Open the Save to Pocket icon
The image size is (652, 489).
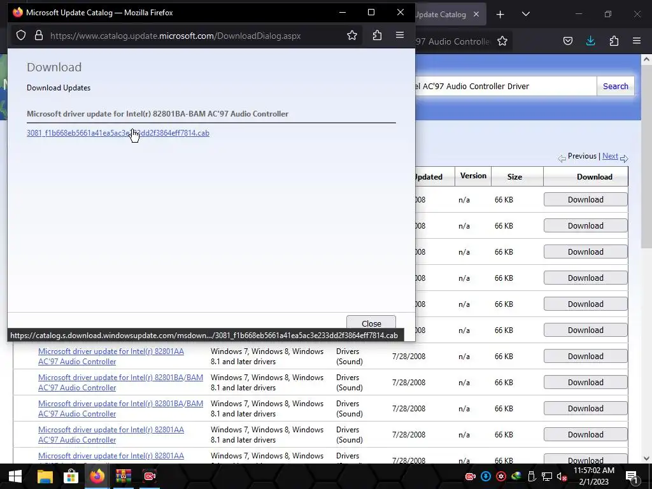coord(567,41)
